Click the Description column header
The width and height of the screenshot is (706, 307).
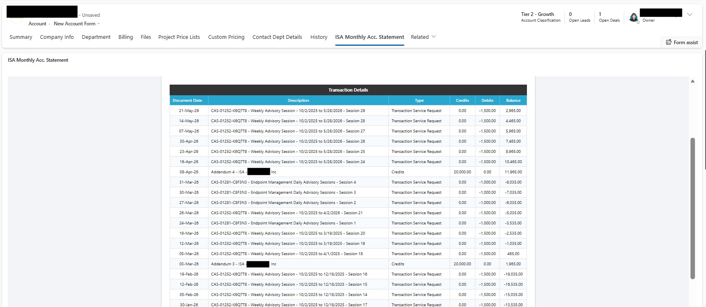[298, 100]
